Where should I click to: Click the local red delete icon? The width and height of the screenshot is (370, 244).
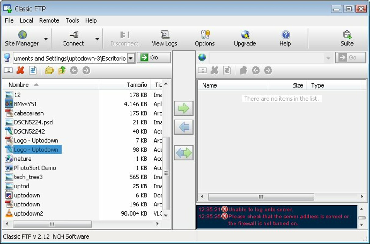20,70
